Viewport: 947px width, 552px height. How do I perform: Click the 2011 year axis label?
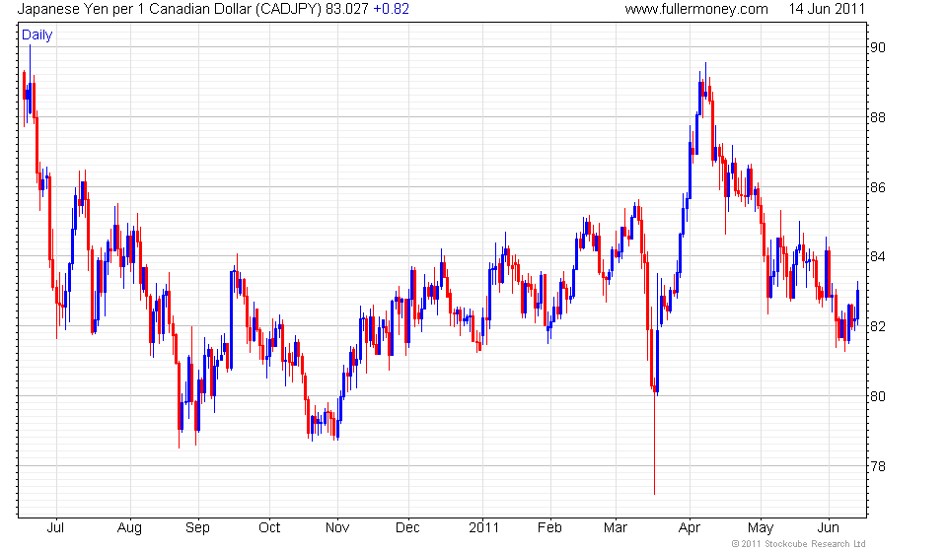pos(483,528)
